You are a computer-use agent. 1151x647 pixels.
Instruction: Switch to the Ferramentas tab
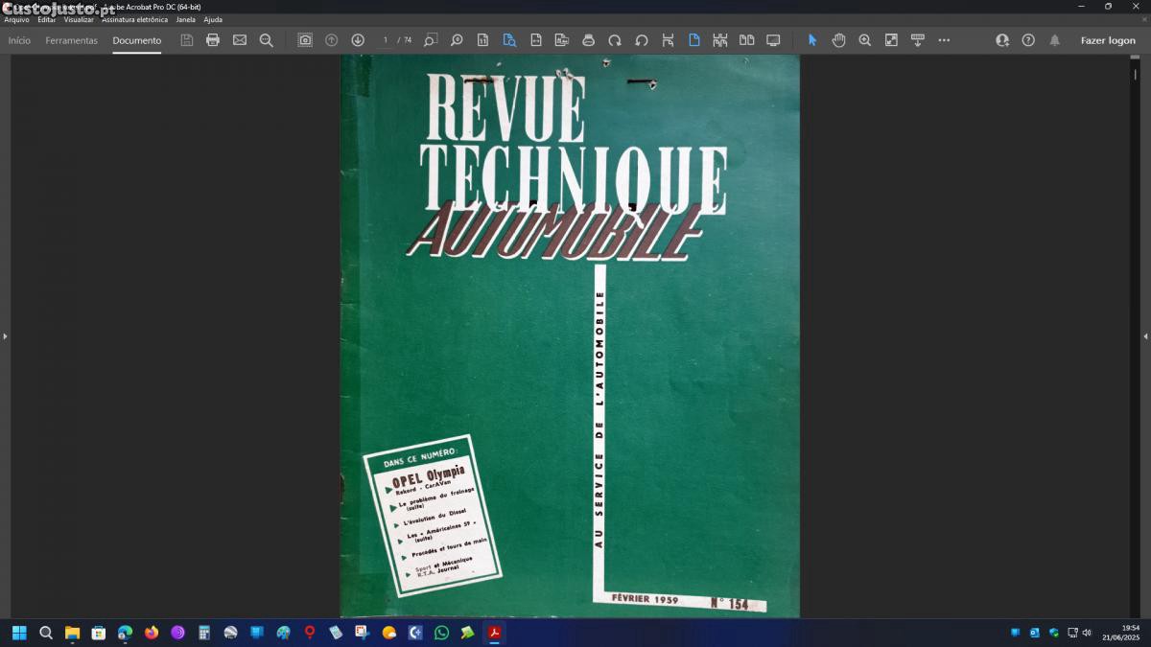(71, 40)
